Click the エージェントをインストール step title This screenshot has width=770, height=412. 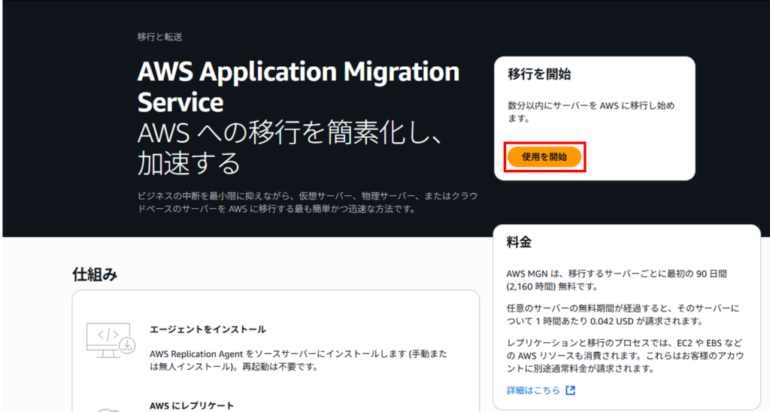tap(208, 329)
